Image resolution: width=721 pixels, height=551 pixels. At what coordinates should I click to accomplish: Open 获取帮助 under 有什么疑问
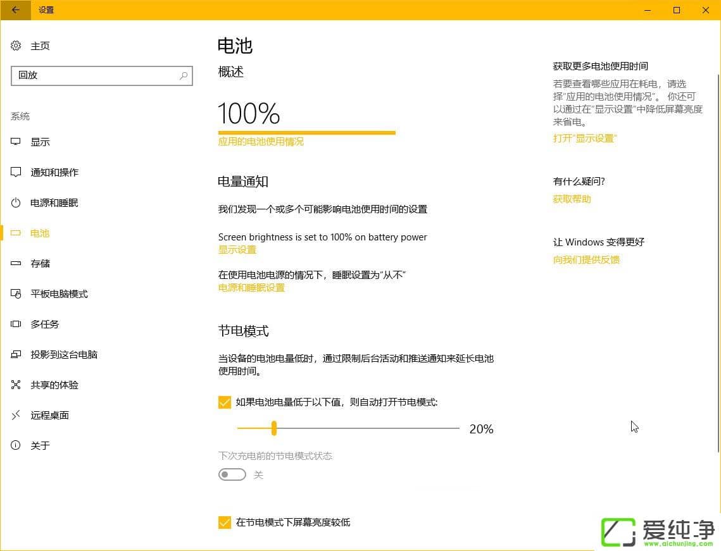572,199
